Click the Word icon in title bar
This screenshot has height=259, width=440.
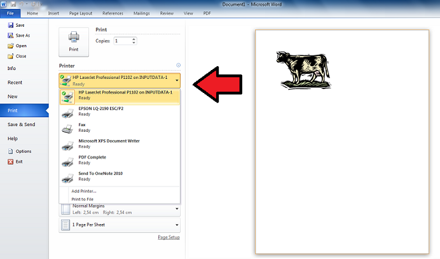(x=3, y=4)
